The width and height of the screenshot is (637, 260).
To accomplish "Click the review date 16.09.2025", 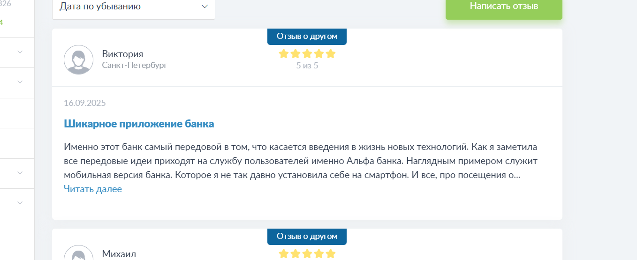I will pos(85,103).
